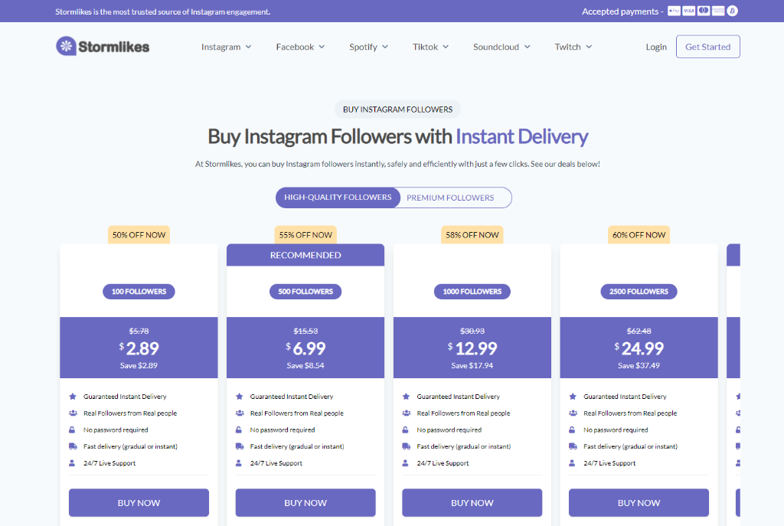Click the 2500 Followers badge
The height and width of the screenshot is (526, 784).
(x=639, y=292)
